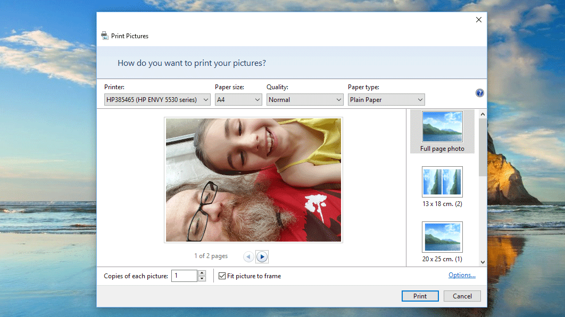
Task: Click the '1 of 2 pages' text
Action: (211, 256)
